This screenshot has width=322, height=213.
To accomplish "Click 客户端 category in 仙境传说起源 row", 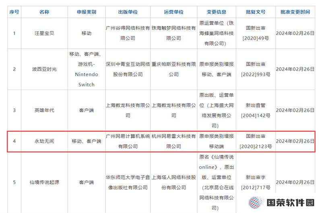I will point(87,182).
